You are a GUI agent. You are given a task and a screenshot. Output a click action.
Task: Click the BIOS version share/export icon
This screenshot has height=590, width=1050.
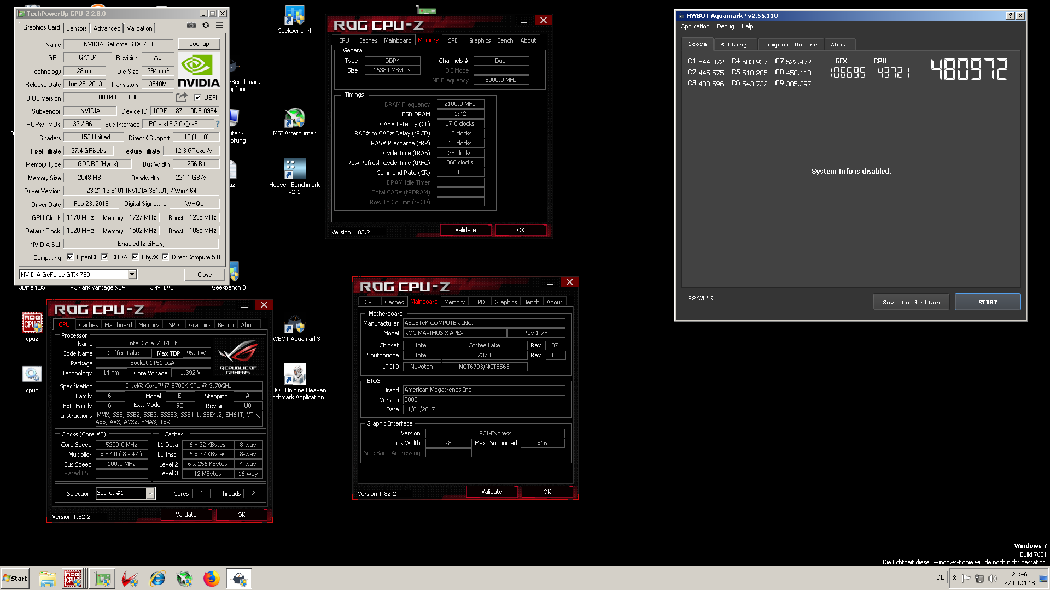[x=182, y=97]
